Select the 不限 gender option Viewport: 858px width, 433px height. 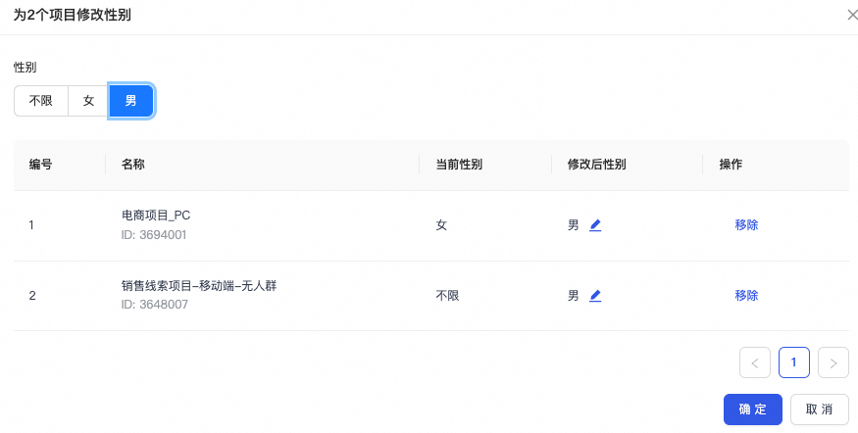click(x=41, y=101)
